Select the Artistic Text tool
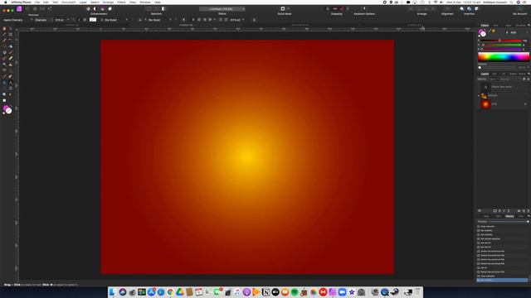531x298 pixels. click(x=11, y=83)
